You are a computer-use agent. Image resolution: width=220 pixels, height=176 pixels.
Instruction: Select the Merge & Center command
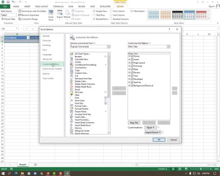[x=82, y=131]
